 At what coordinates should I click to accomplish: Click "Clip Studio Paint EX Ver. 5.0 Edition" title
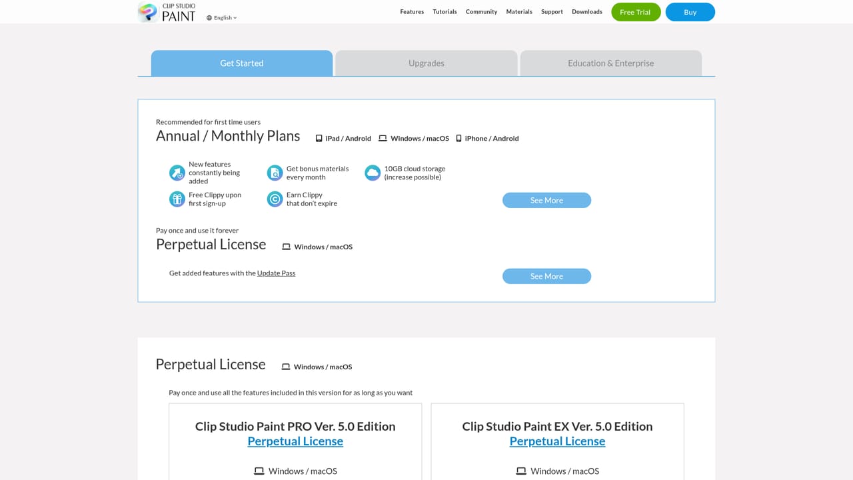click(x=557, y=427)
